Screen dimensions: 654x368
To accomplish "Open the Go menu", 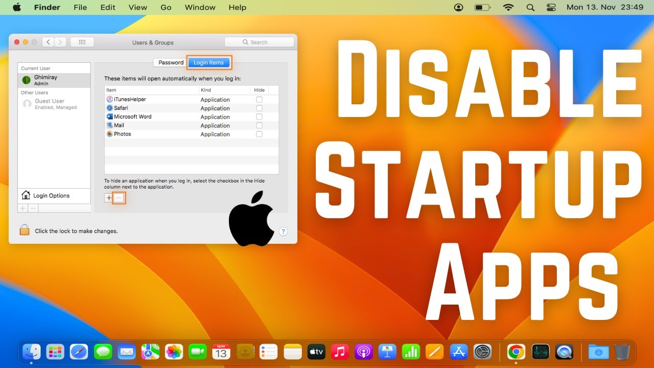I will coord(166,7).
